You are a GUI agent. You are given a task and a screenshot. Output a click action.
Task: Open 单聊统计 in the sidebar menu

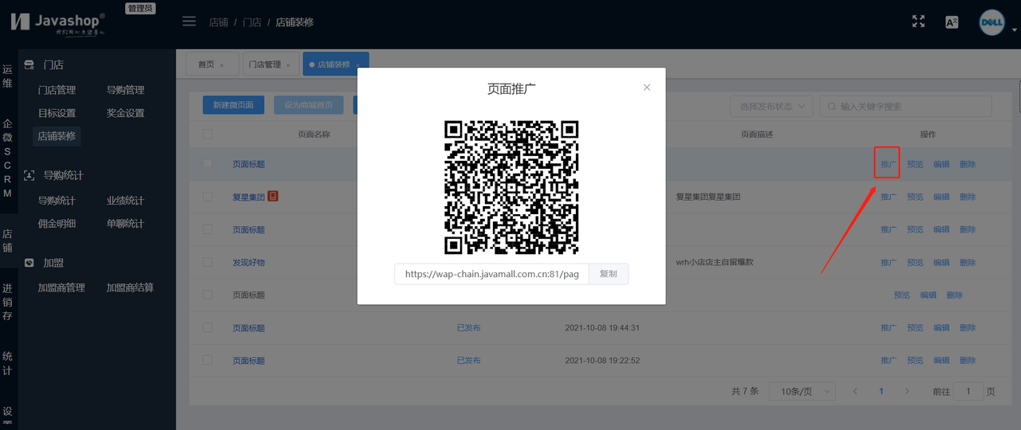coord(125,224)
